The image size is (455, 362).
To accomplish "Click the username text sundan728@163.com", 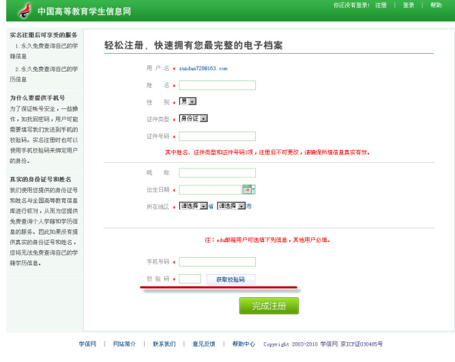I will (x=203, y=68).
